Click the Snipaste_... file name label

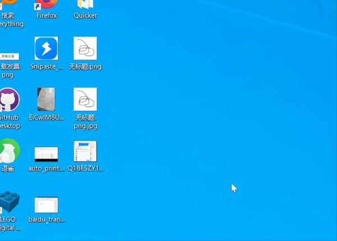[x=47, y=67]
